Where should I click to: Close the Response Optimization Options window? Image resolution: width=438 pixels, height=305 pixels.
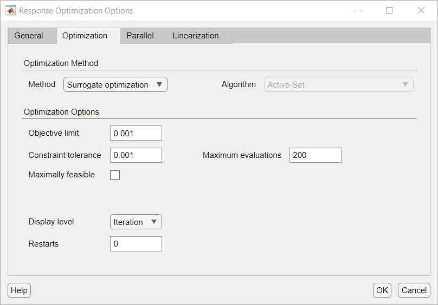pyautogui.click(x=421, y=11)
